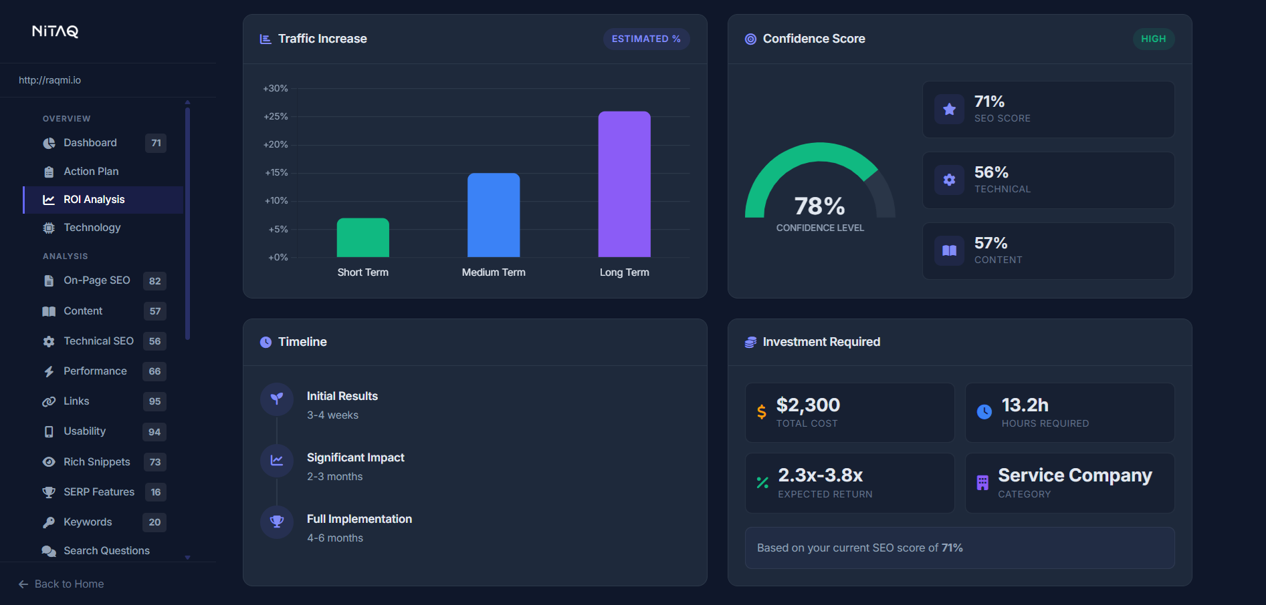Screen dimensions: 1266x605
Task: Click the 71% SEO Score card
Action: [1049, 110]
